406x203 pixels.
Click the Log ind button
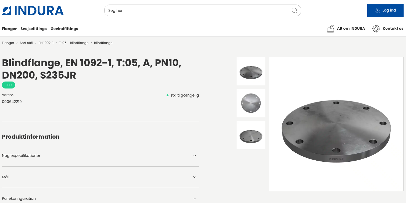tap(385, 10)
